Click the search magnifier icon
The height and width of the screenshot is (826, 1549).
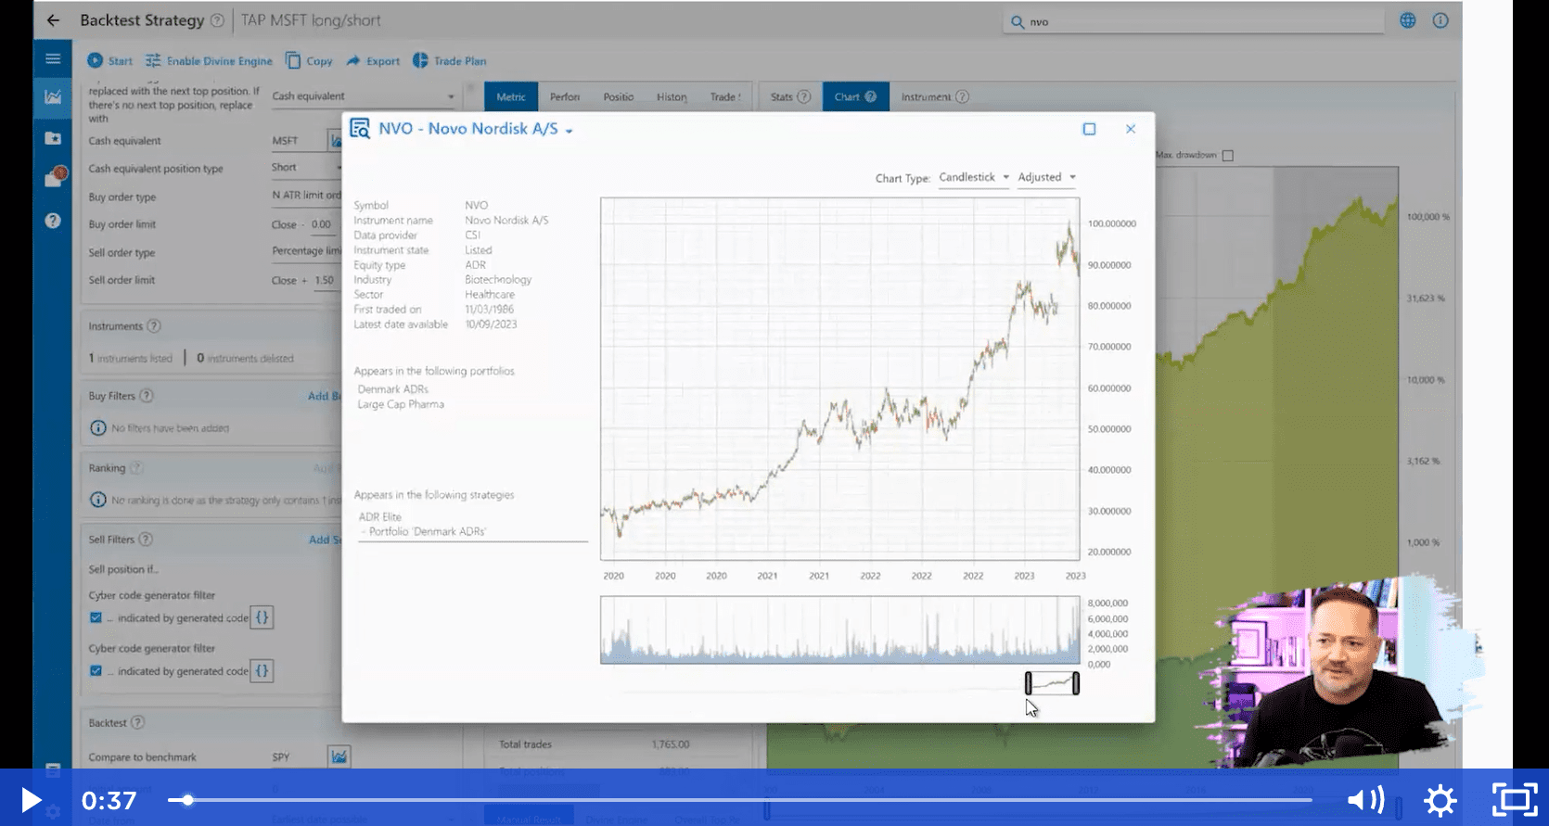(x=1018, y=21)
